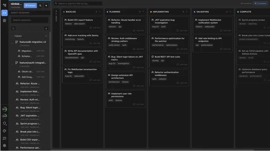Open Performance optimization for file watcher card

point(169,43)
